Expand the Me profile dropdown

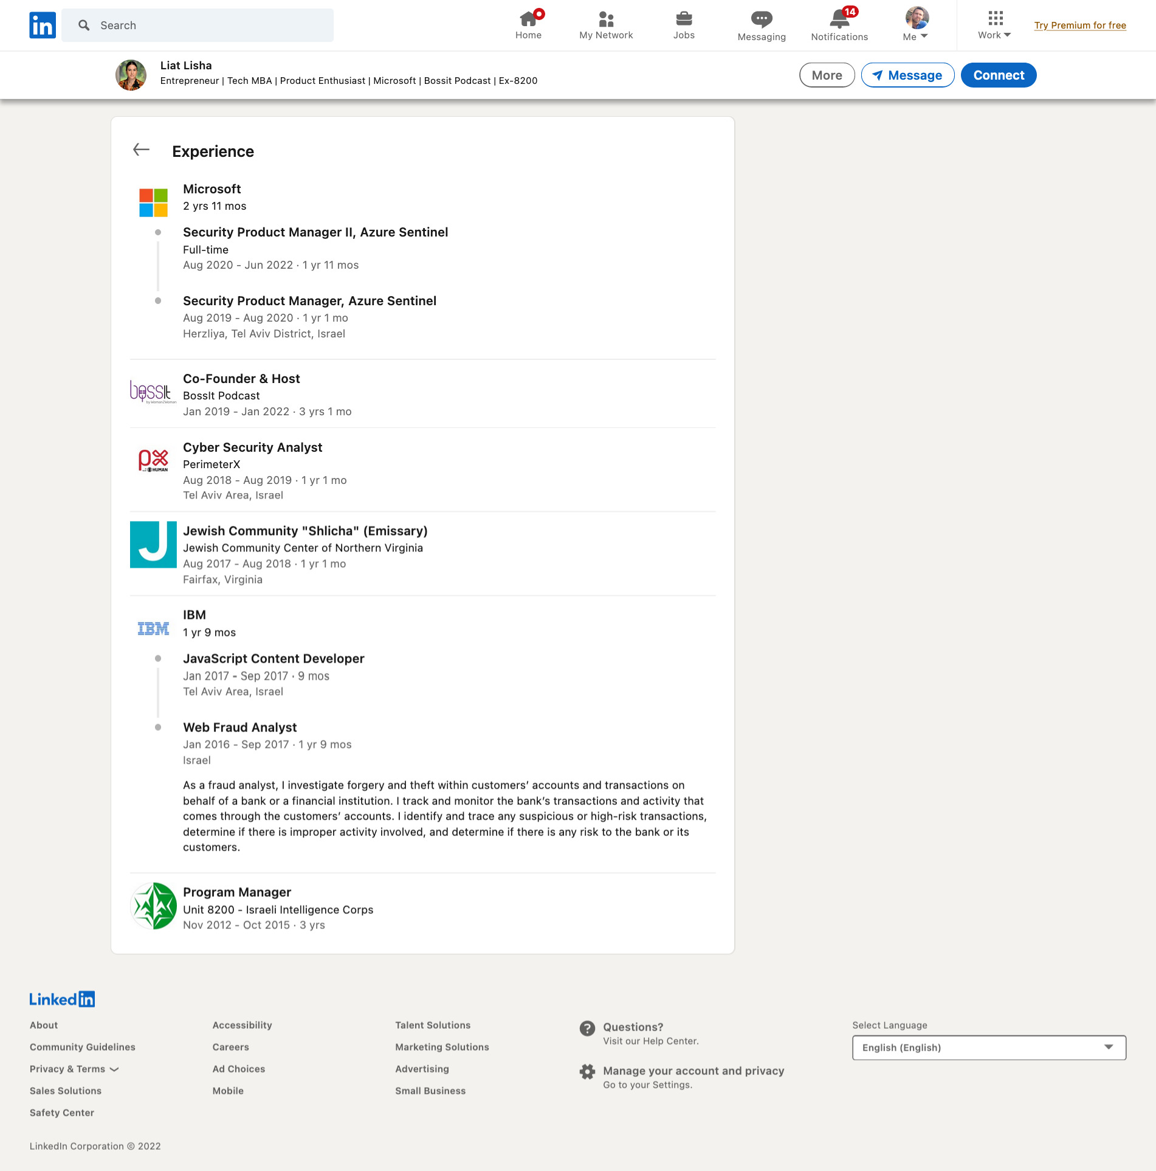click(x=916, y=26)
